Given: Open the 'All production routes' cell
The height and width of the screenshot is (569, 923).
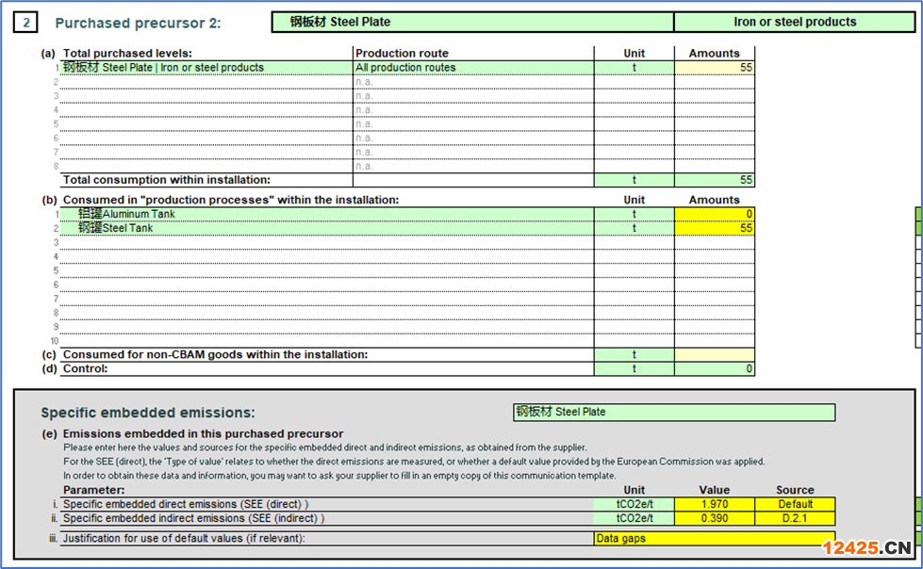Looking at the screenshot, I should pos(472,68).
